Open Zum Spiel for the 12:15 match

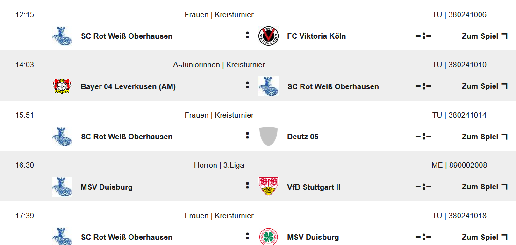(484, 36)
